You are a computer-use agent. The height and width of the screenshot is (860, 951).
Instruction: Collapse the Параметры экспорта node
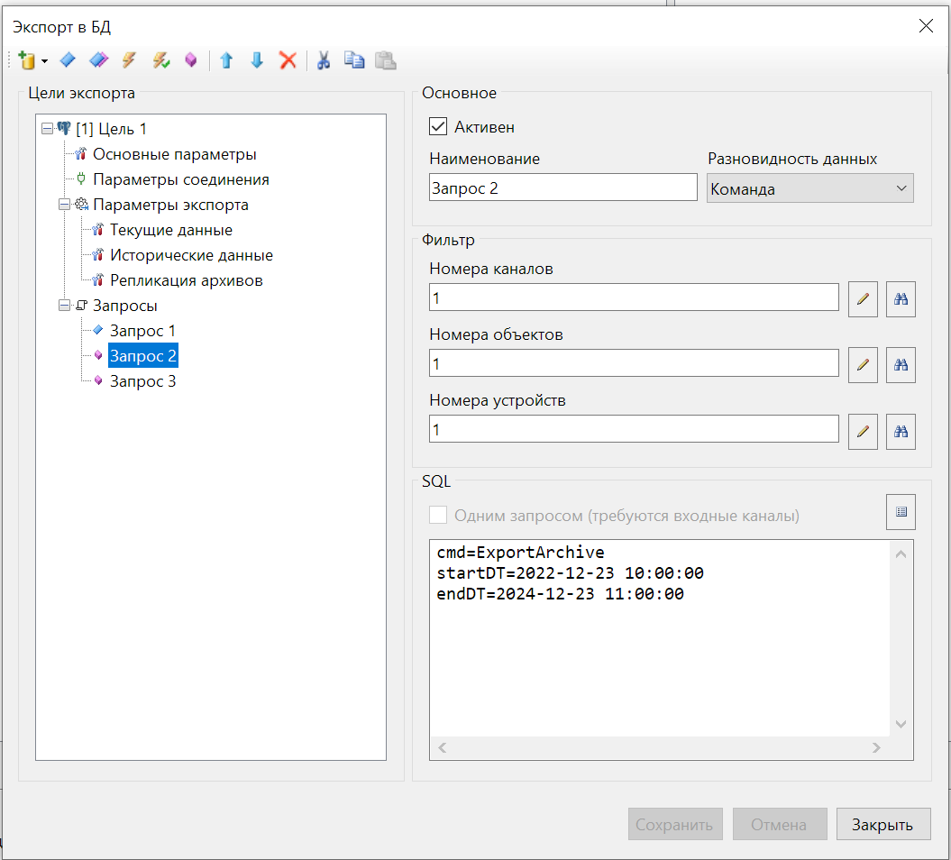click(x=64, y=205)
